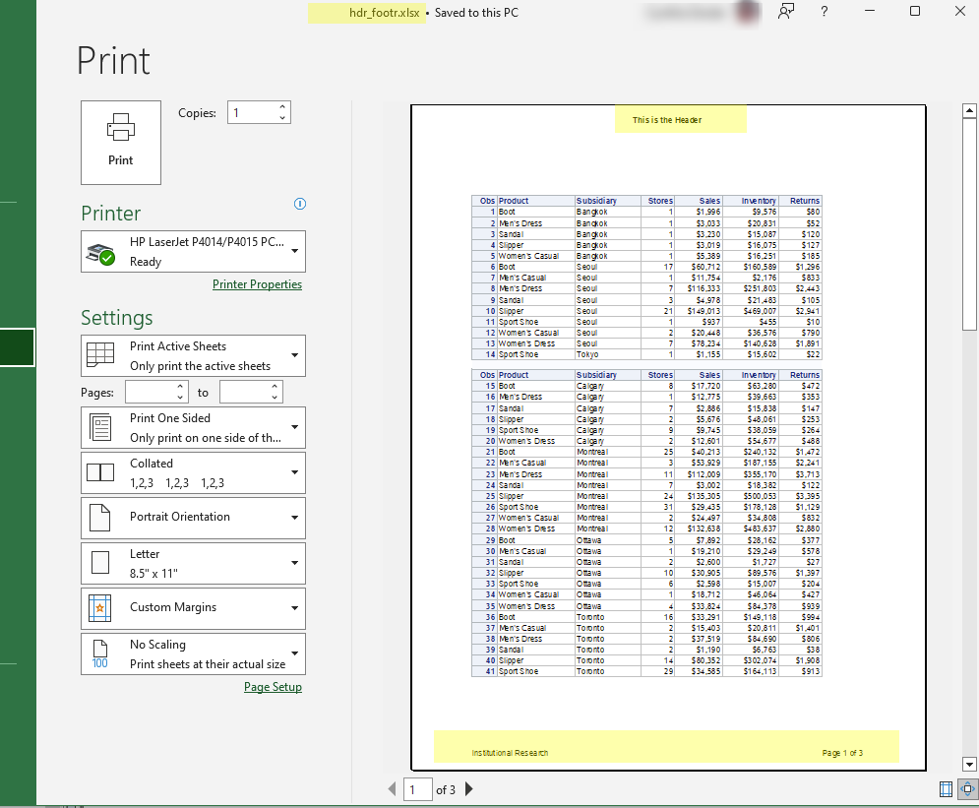Increase copies with the up arrow

click(x=283, y=107)
